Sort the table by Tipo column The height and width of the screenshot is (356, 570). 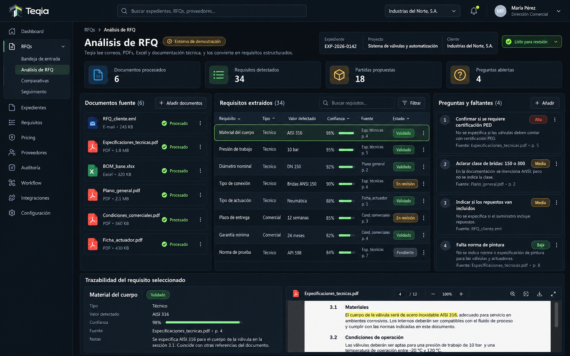click(x=268, y=118)
